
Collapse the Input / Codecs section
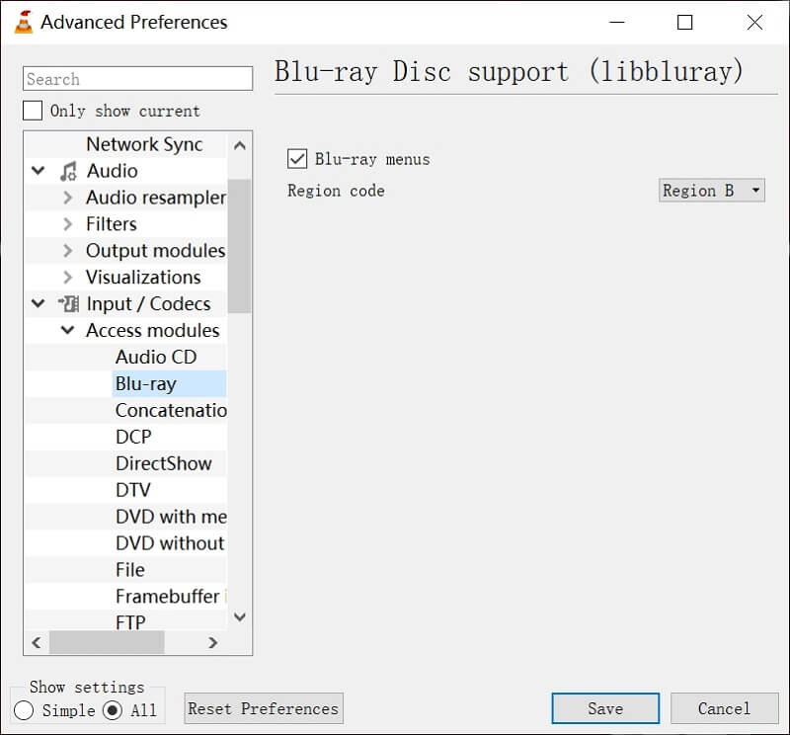click(39, 303)
